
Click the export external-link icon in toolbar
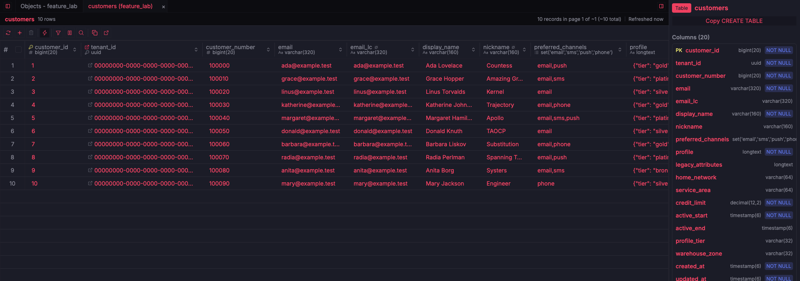[106, 33]
